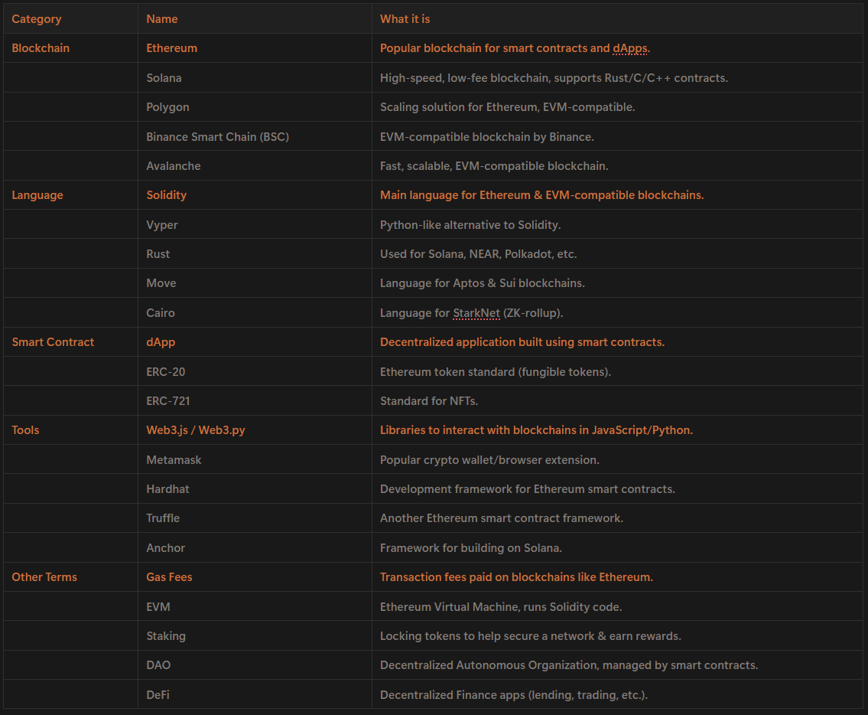Select the "Smart Contract" category cell
The image size is (868, 715).
(53, 342)
